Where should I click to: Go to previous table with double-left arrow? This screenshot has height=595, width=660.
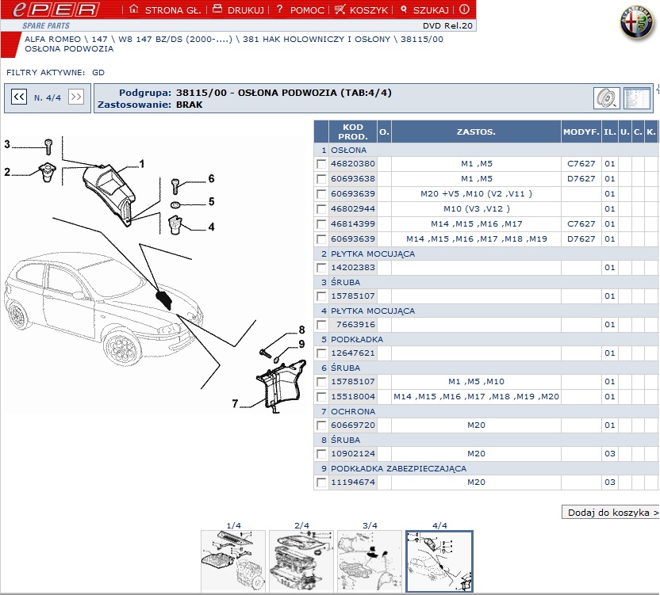click(18, 97)
